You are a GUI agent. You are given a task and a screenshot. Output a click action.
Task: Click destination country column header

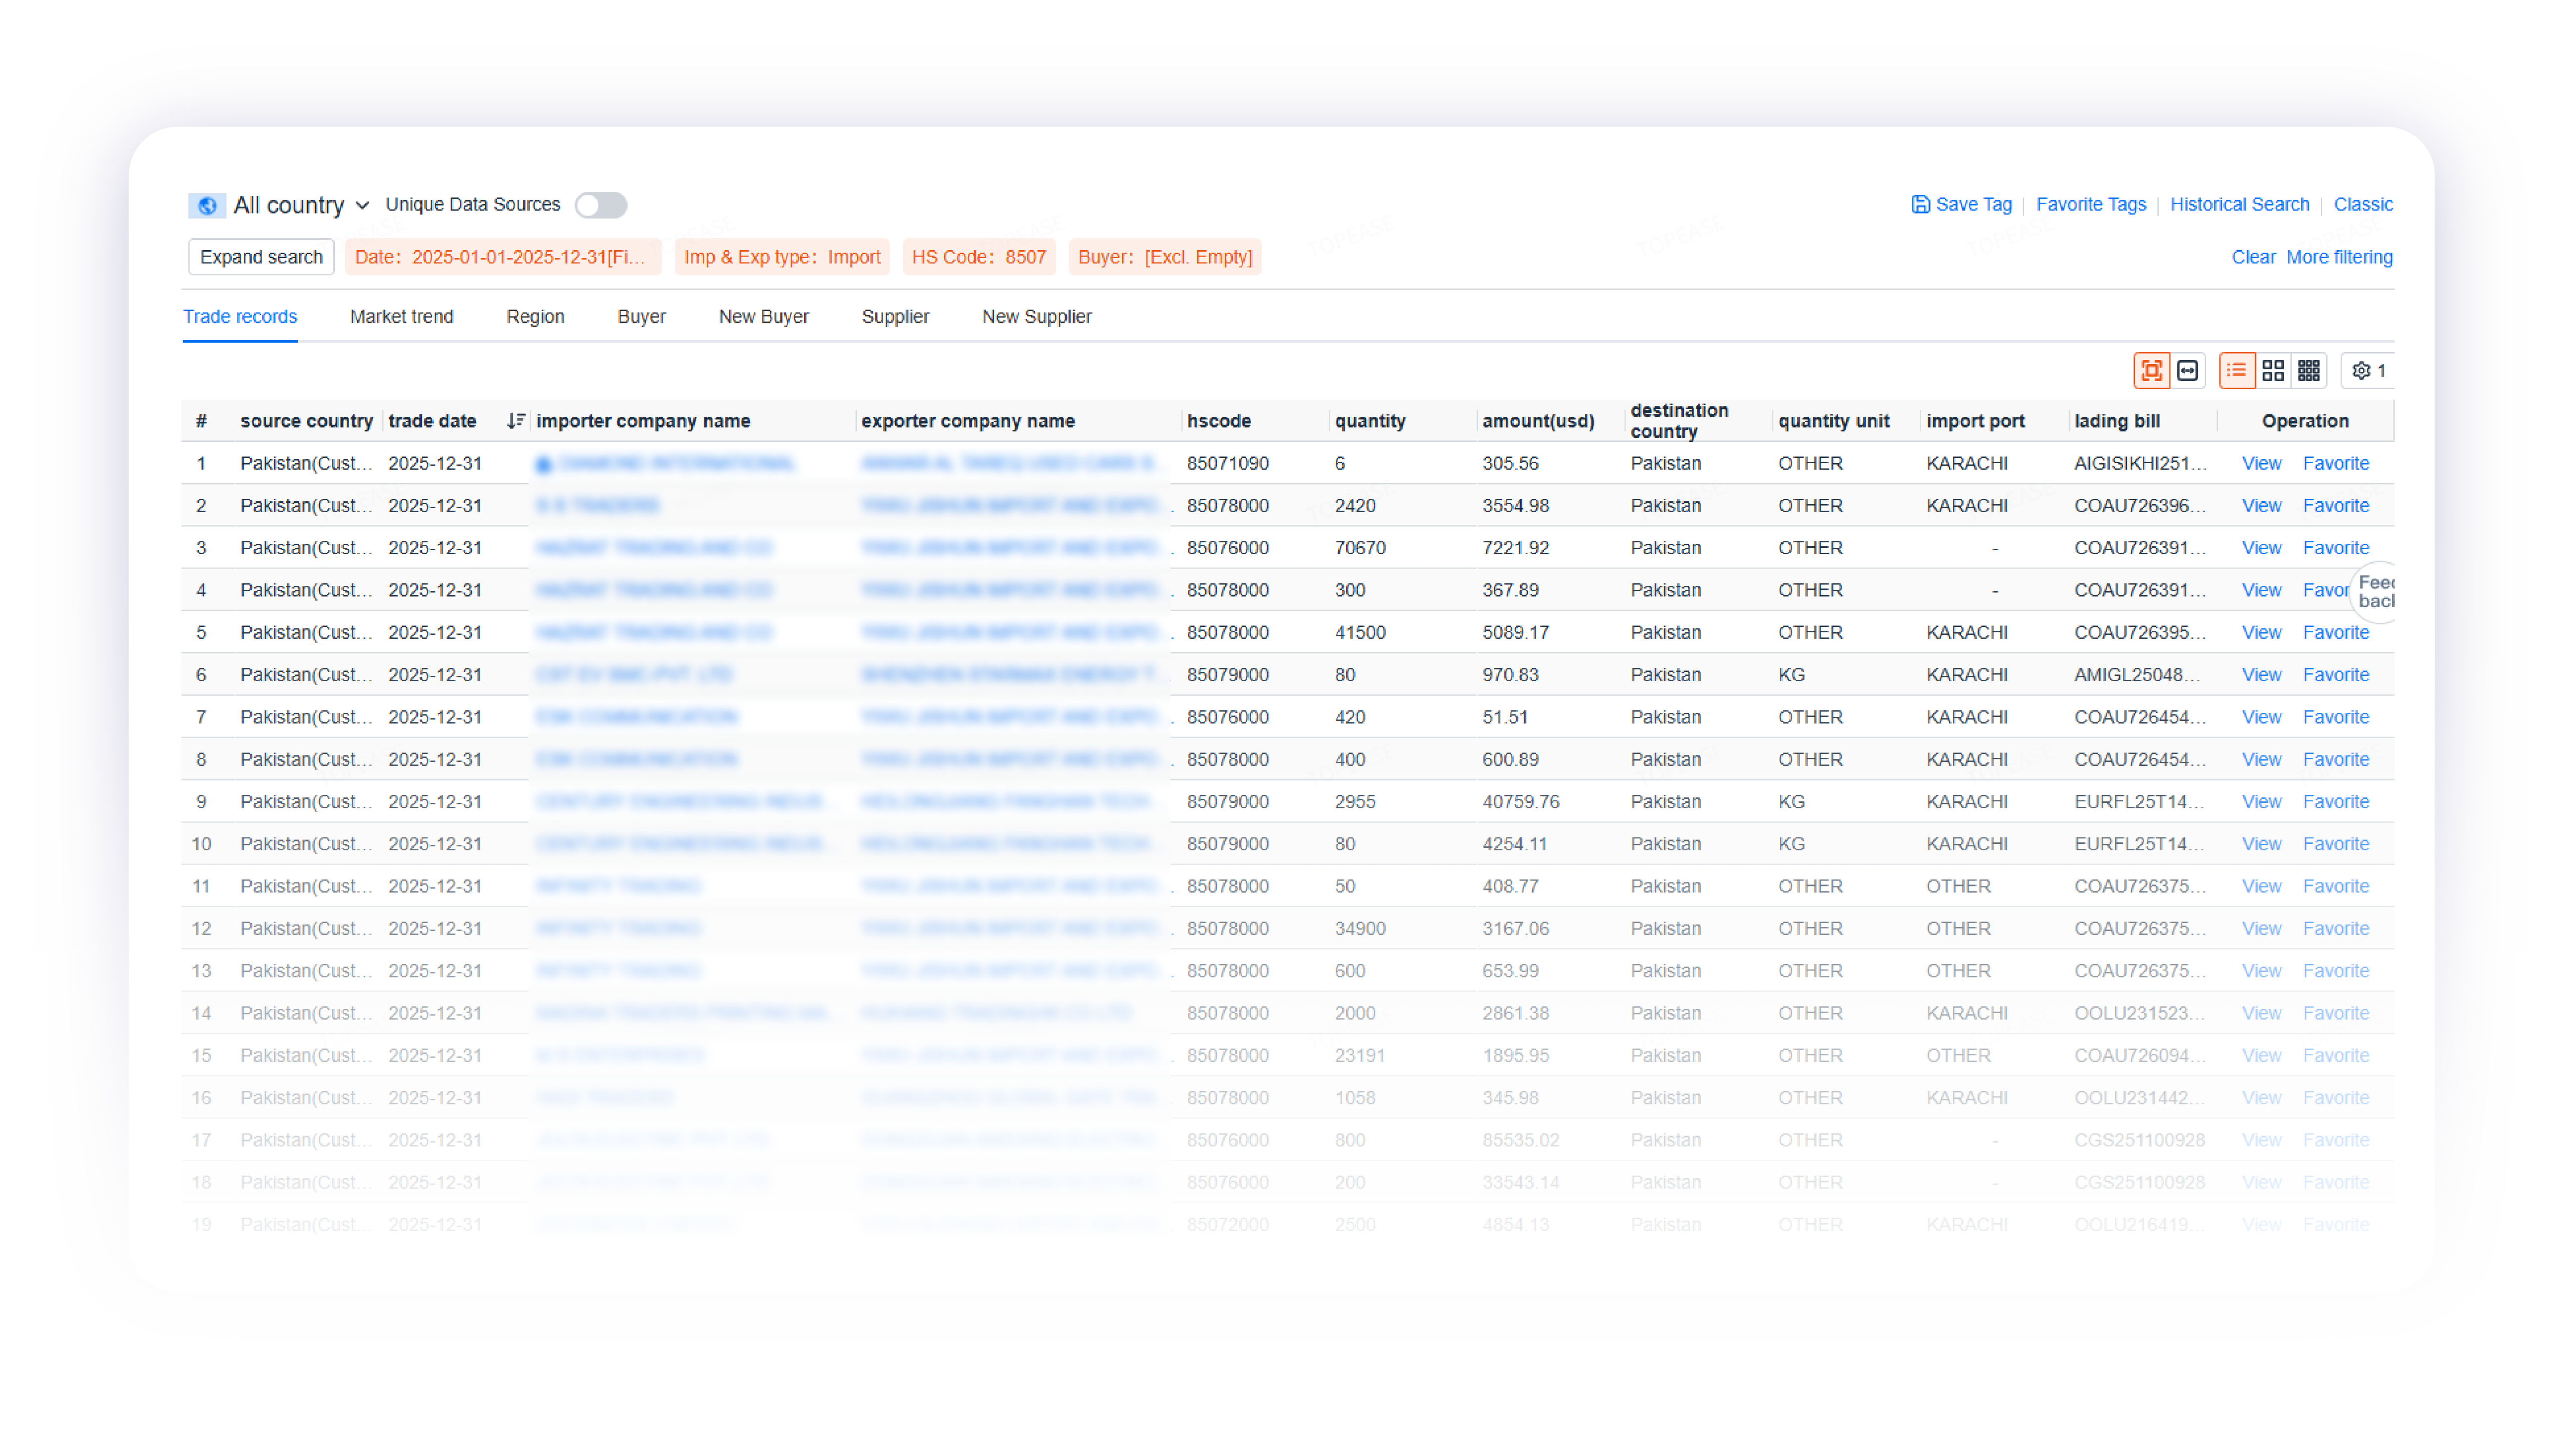pos(1679,421)
